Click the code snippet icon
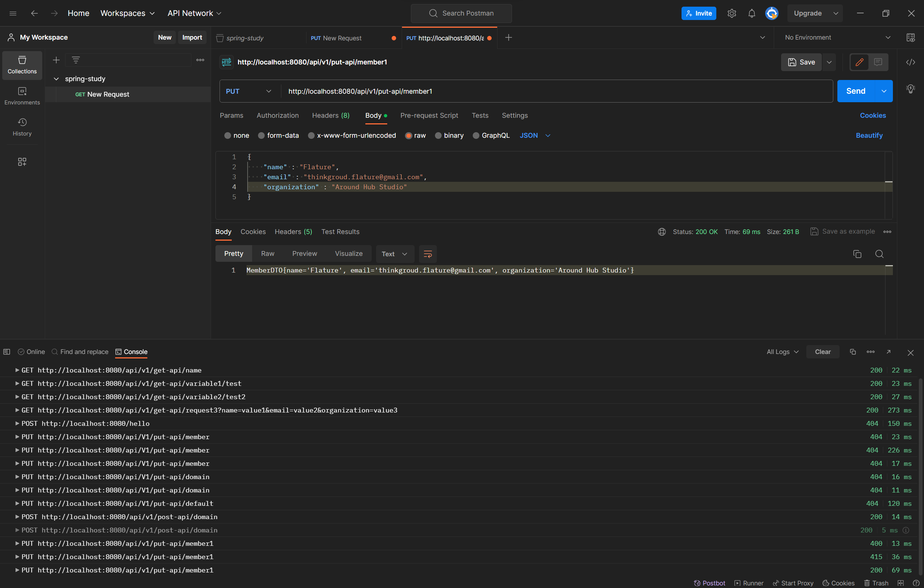Screen dimensions: 924x588 click(x=910, y=62)
